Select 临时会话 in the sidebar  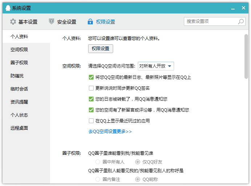tap(26, 89)
